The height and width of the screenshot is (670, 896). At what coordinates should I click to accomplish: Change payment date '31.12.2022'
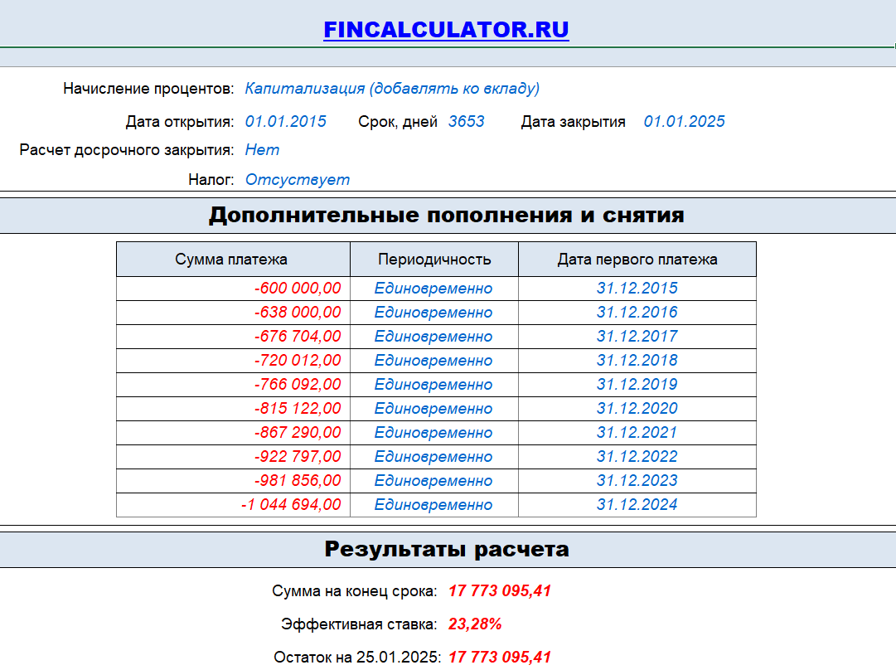point(638,456)
